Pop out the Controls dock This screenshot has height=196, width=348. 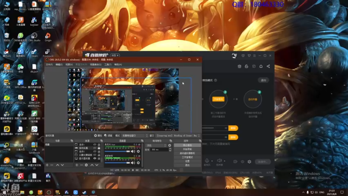(200, 141)
